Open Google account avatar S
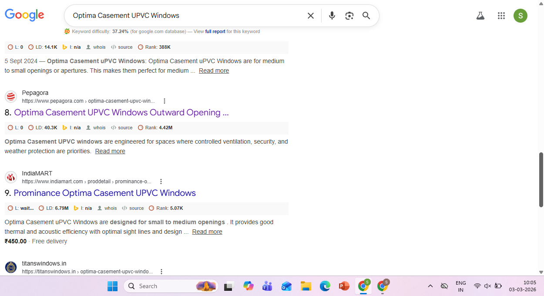The height and width of the screenshot is (296, 544). tap(520, 16)
